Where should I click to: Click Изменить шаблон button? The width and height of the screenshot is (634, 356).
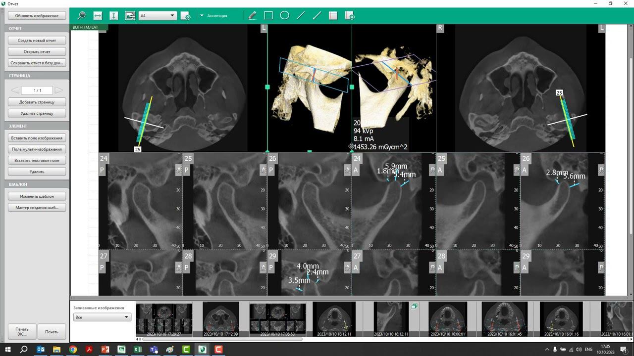pos(37,196)
